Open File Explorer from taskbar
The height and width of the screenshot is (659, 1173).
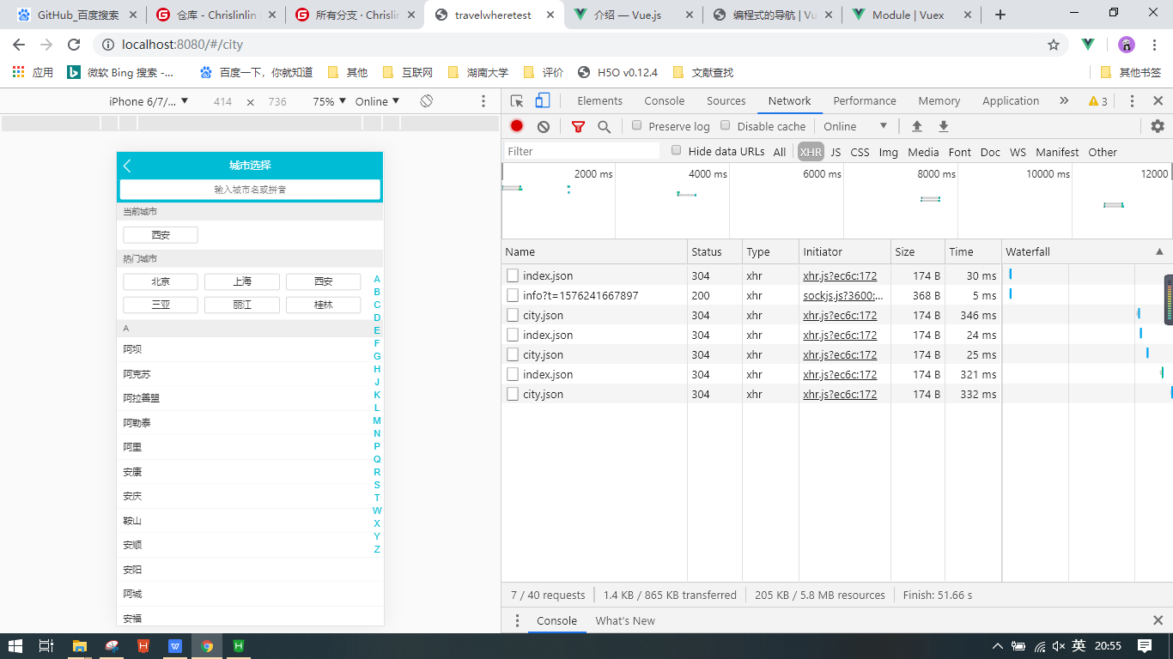coord(80,646)
